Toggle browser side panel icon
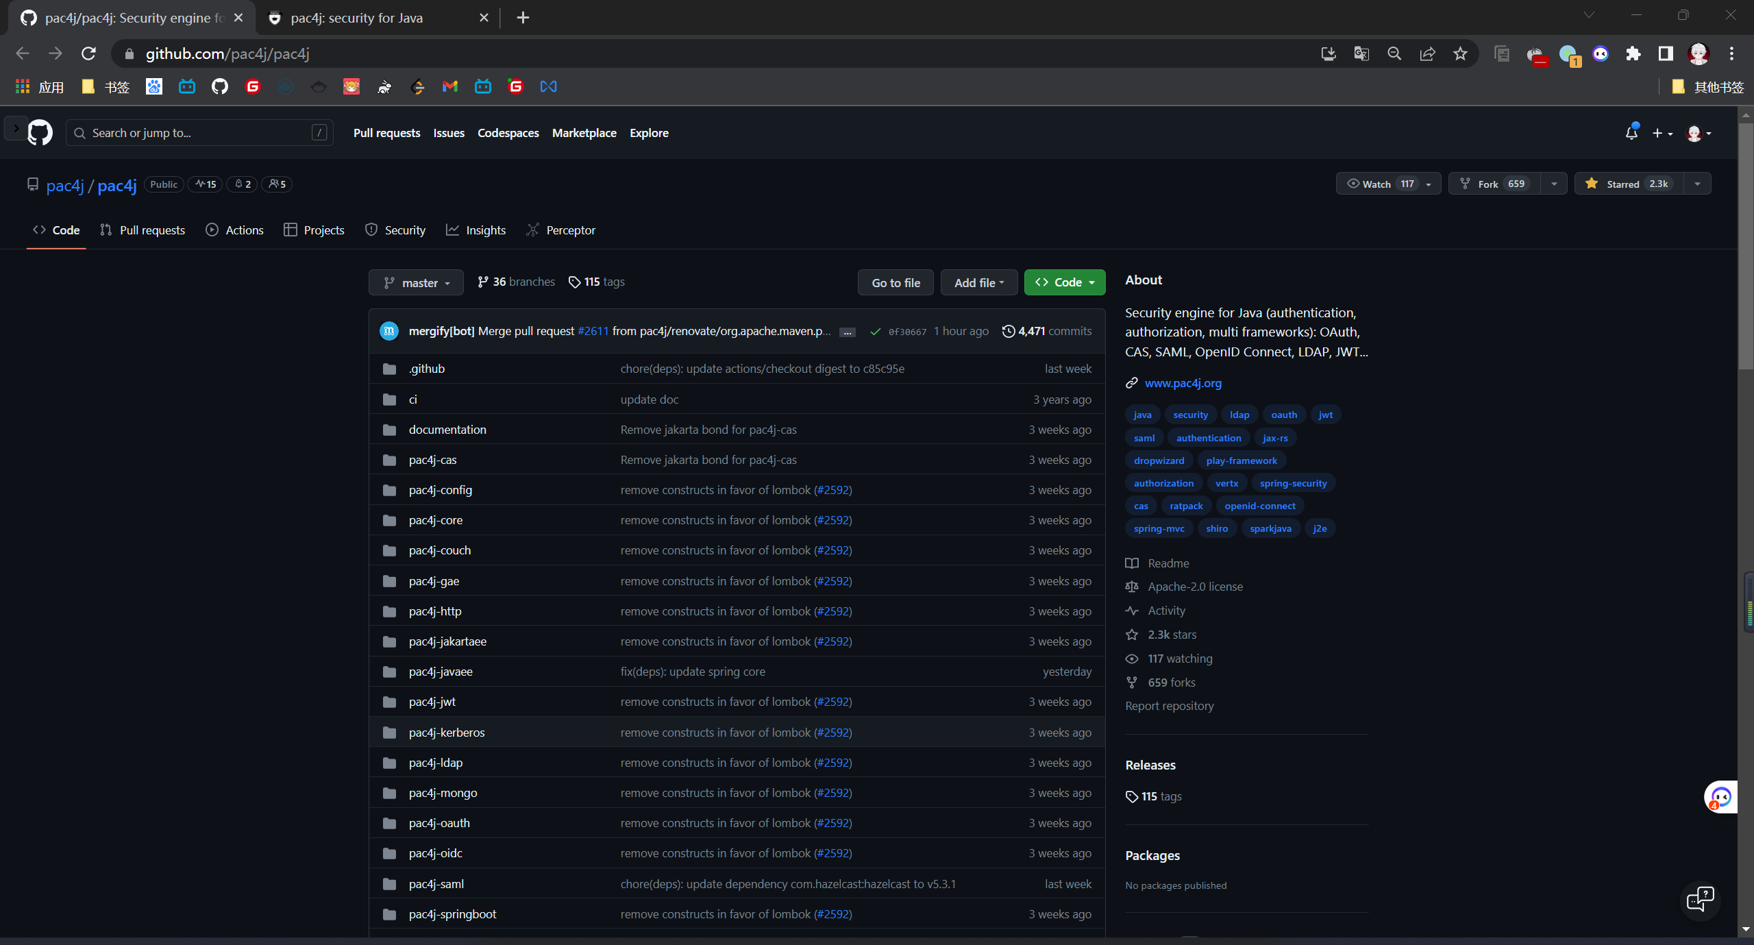This screenshot has height=945, width=1754. click(1666, 53)
